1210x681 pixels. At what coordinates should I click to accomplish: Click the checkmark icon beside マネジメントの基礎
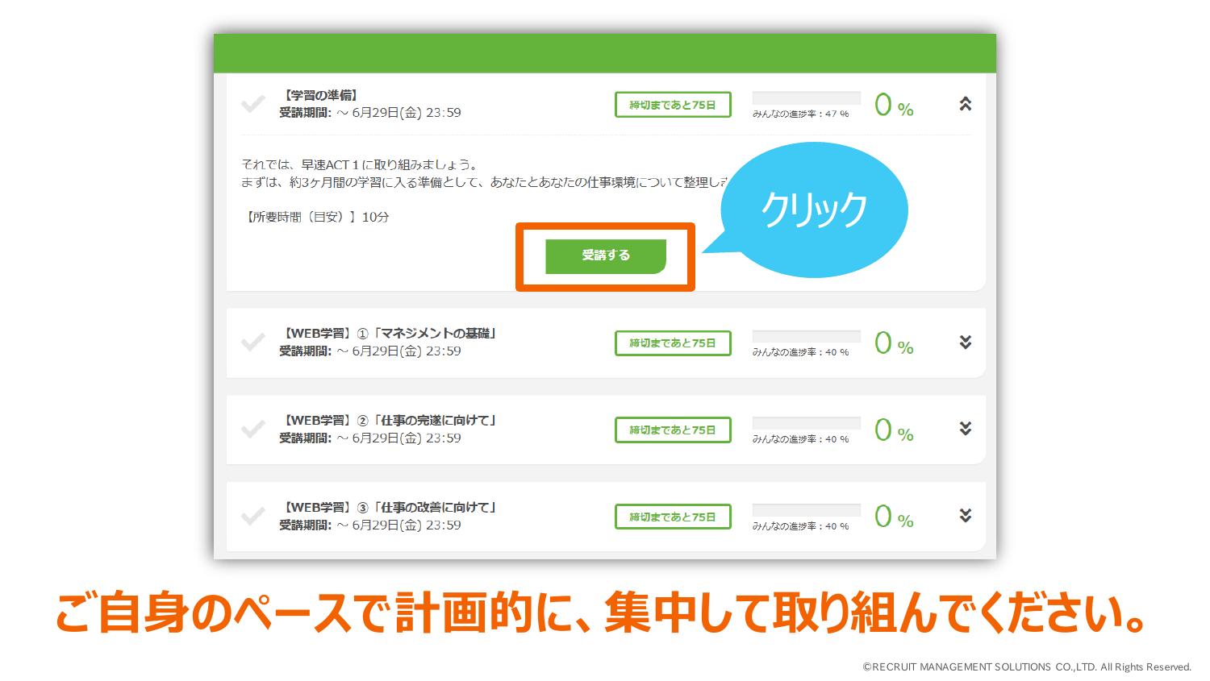point(253,343)
